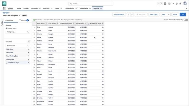Open the Accounts tab

tap(34, 9)
